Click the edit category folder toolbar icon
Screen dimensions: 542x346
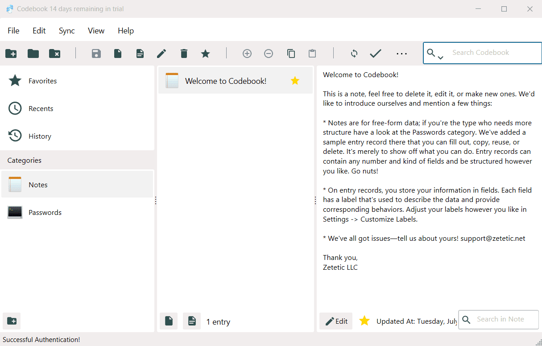(x=33, y=54)
